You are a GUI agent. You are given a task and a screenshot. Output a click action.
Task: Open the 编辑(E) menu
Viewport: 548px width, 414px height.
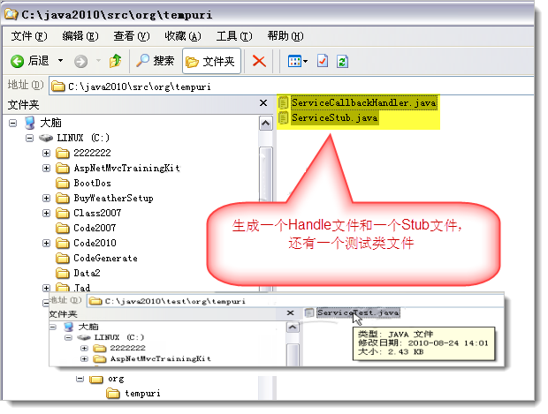pyautogui.click(x=80, y=36)
